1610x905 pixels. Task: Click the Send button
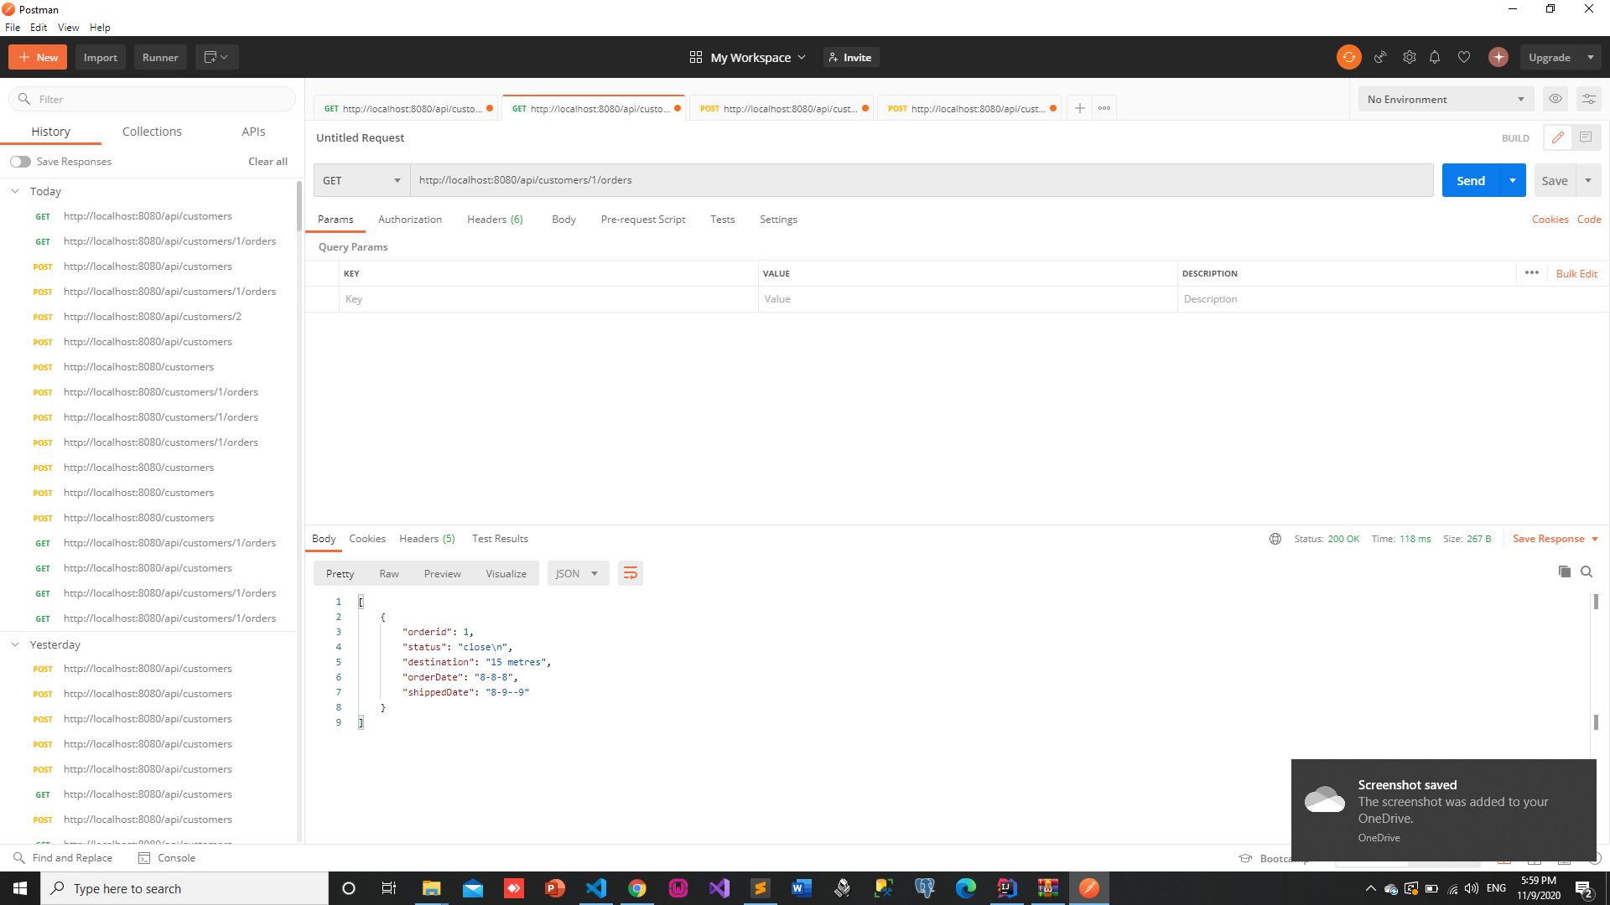1470,179
